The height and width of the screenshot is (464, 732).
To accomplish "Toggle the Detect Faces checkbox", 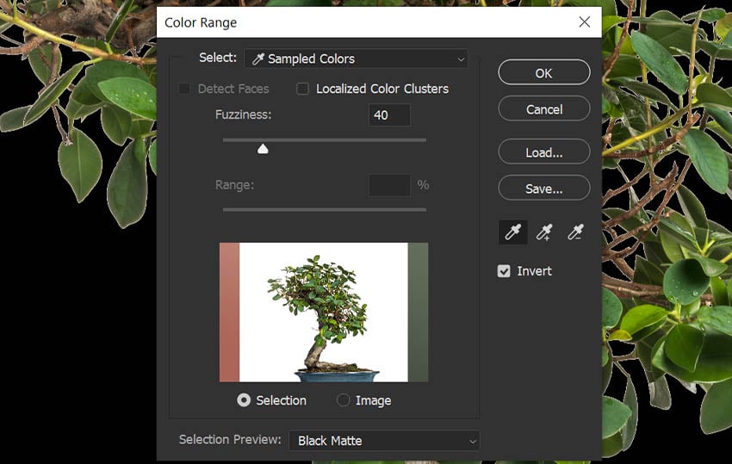I will (184, 89).
